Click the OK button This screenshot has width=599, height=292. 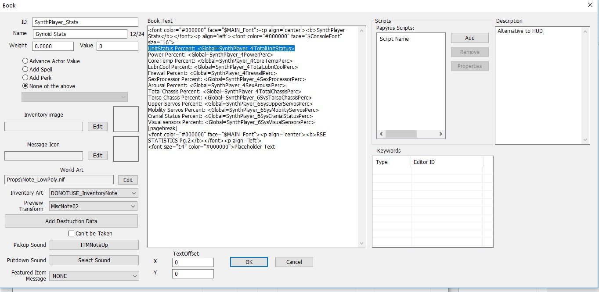(x=249, y=262)
